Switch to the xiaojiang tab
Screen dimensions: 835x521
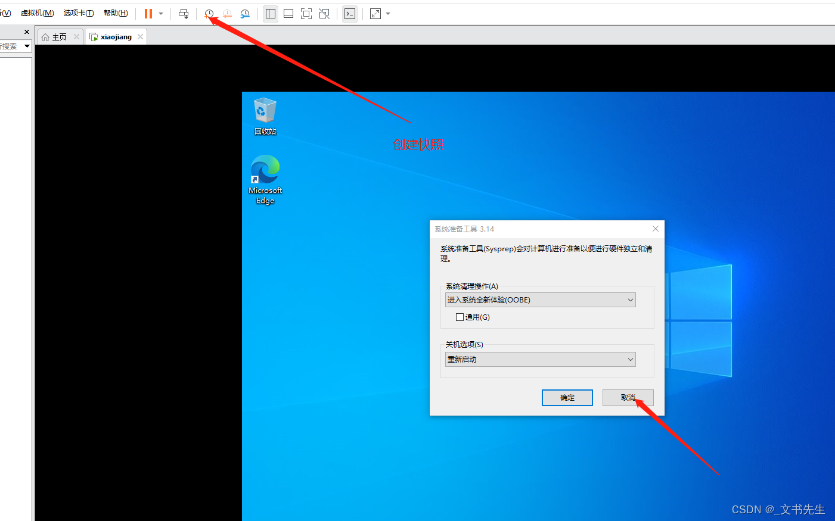point(116,37)
